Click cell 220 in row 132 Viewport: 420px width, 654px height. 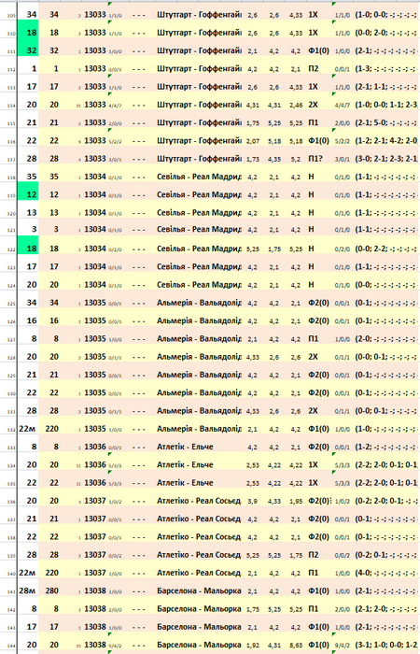(x=51, y=429)
